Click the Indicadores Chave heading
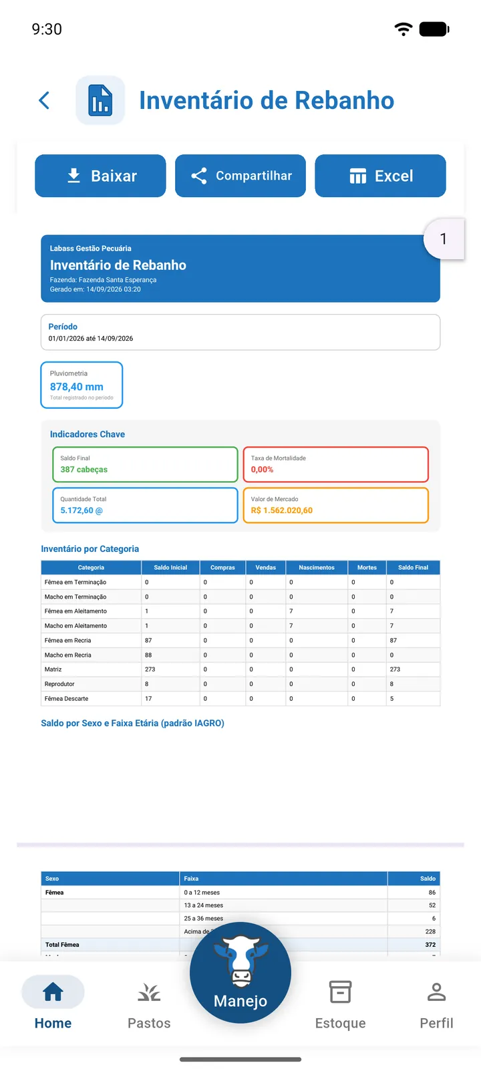Image resolution: width=481 pixels, height=1073 pixels. pyautogui.click(x=88, y=434)
